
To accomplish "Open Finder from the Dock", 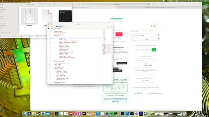I will (x=25, y=114).
